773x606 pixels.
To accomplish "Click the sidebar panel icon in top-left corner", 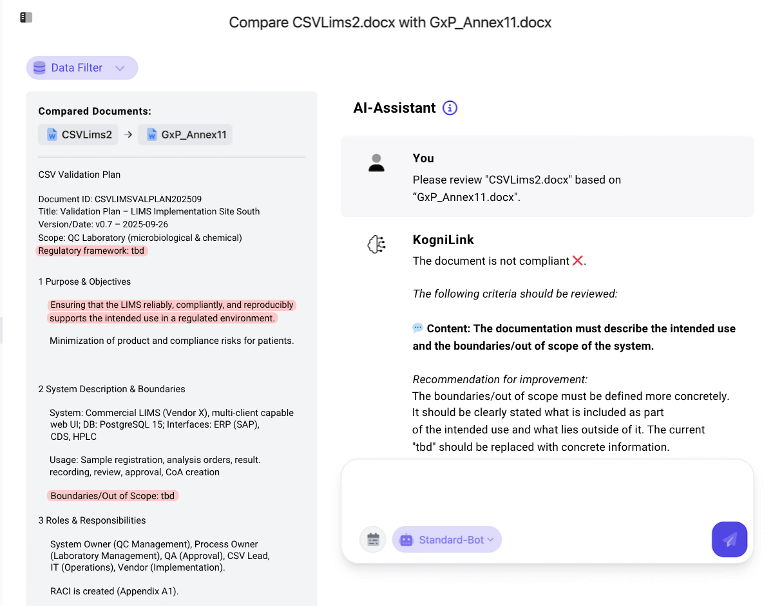I will pos(25,17).
